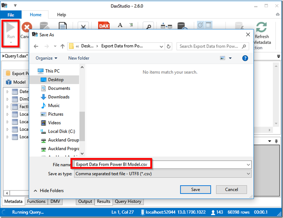Click the Model selector in metadata pane
The height and width of the screenshot is (218, 283).
tap(16, 82)
